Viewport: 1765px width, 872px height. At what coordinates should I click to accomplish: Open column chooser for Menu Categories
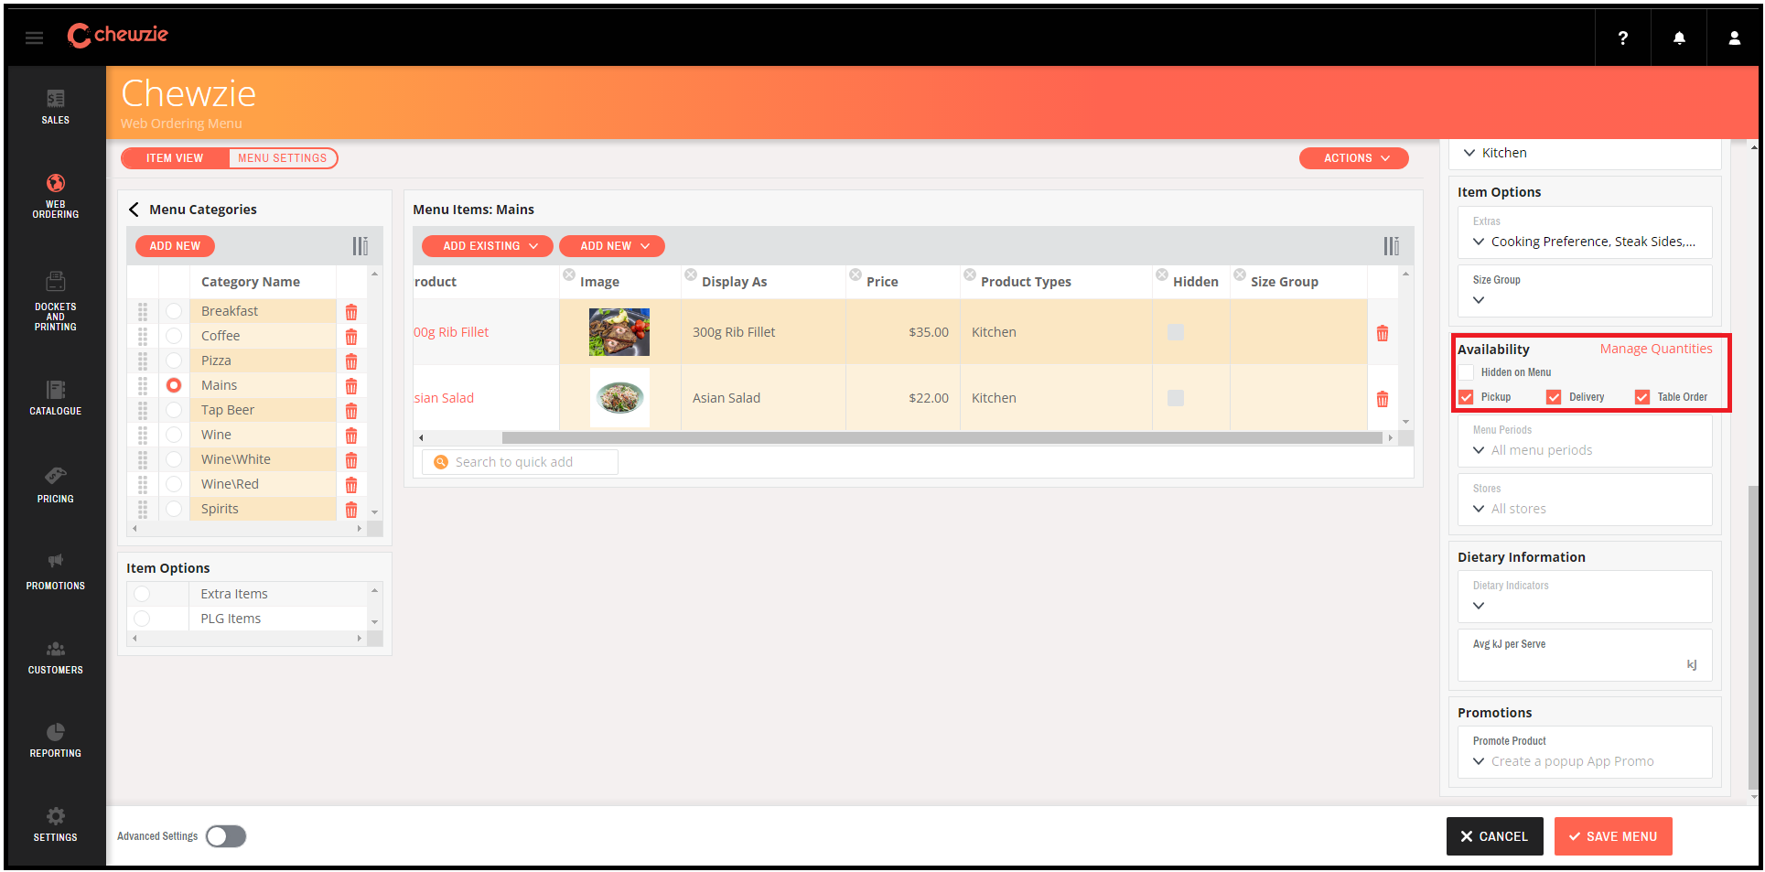tap(361, 246)
